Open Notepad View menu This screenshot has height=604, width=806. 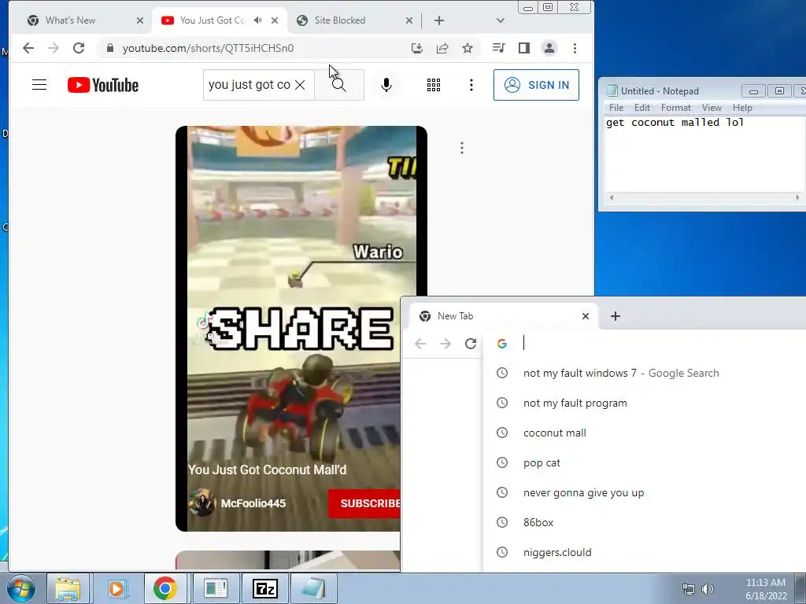coord(712,108)
